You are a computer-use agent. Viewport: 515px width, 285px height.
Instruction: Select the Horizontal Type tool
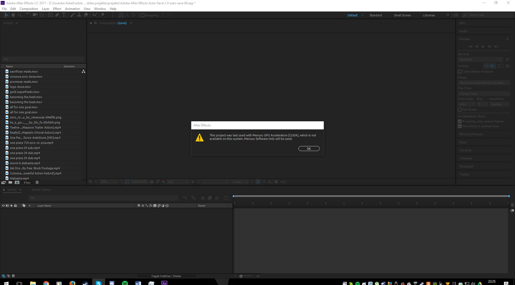[x=64, y=15]
